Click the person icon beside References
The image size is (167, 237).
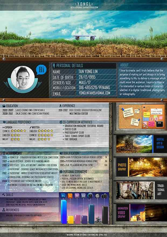[3, 210]
